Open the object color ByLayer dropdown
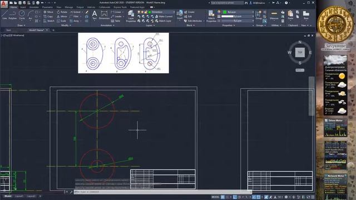This screenshot has width=356, height=200. 238,12
